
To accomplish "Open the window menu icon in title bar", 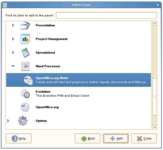I will (5, 5).
